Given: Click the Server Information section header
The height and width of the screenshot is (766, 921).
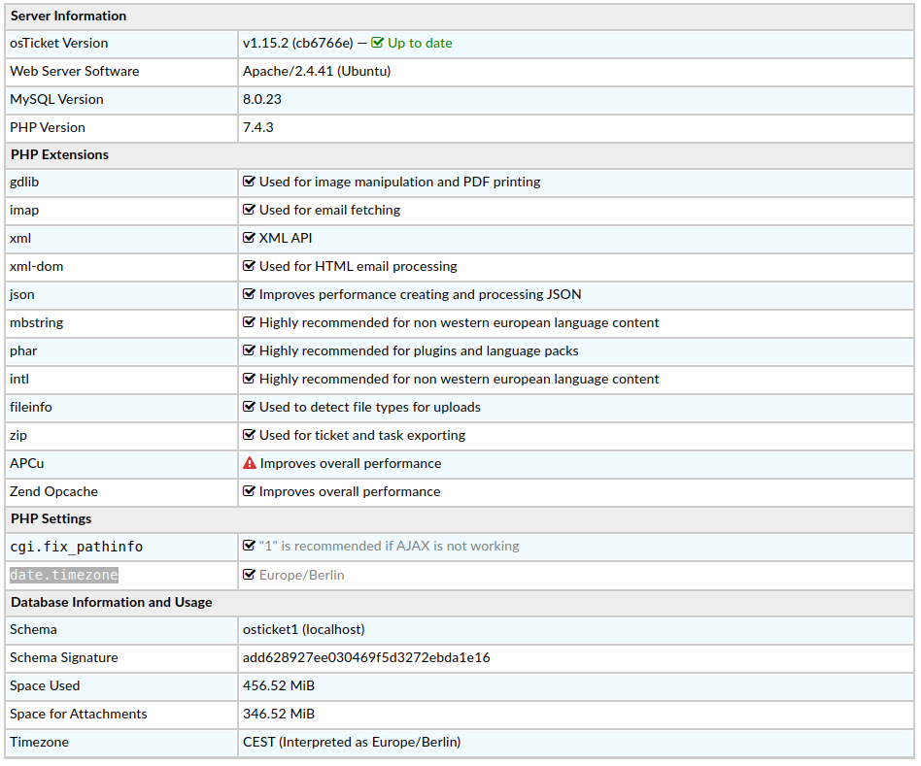Looking at the screenshot, I should point(68,16).
